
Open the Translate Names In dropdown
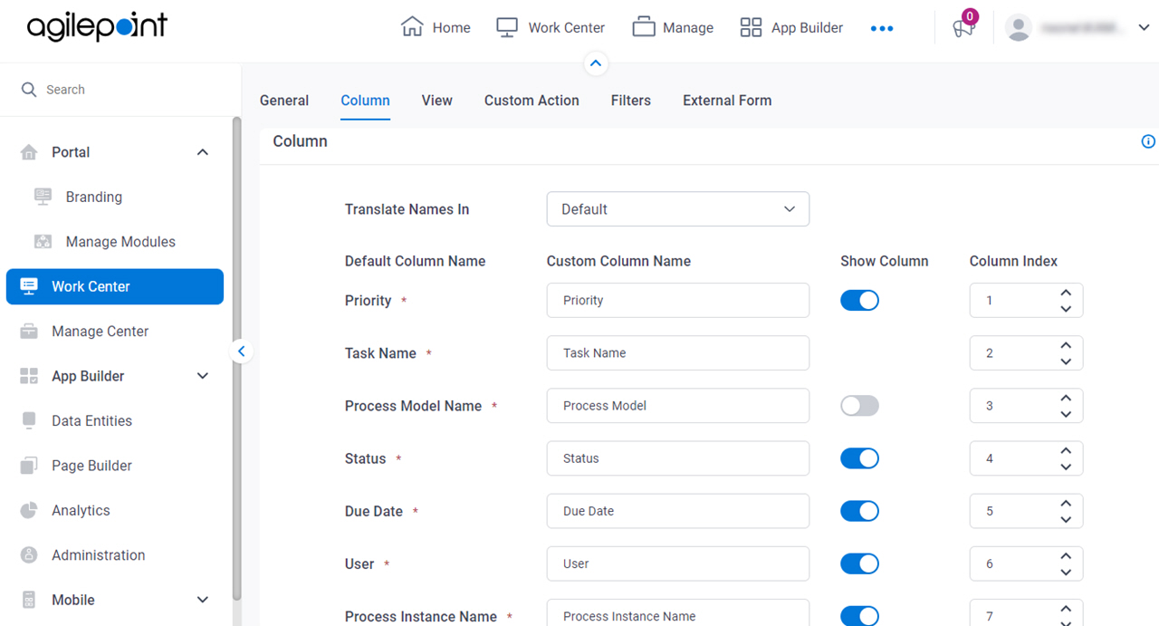(x=678, y=209)
